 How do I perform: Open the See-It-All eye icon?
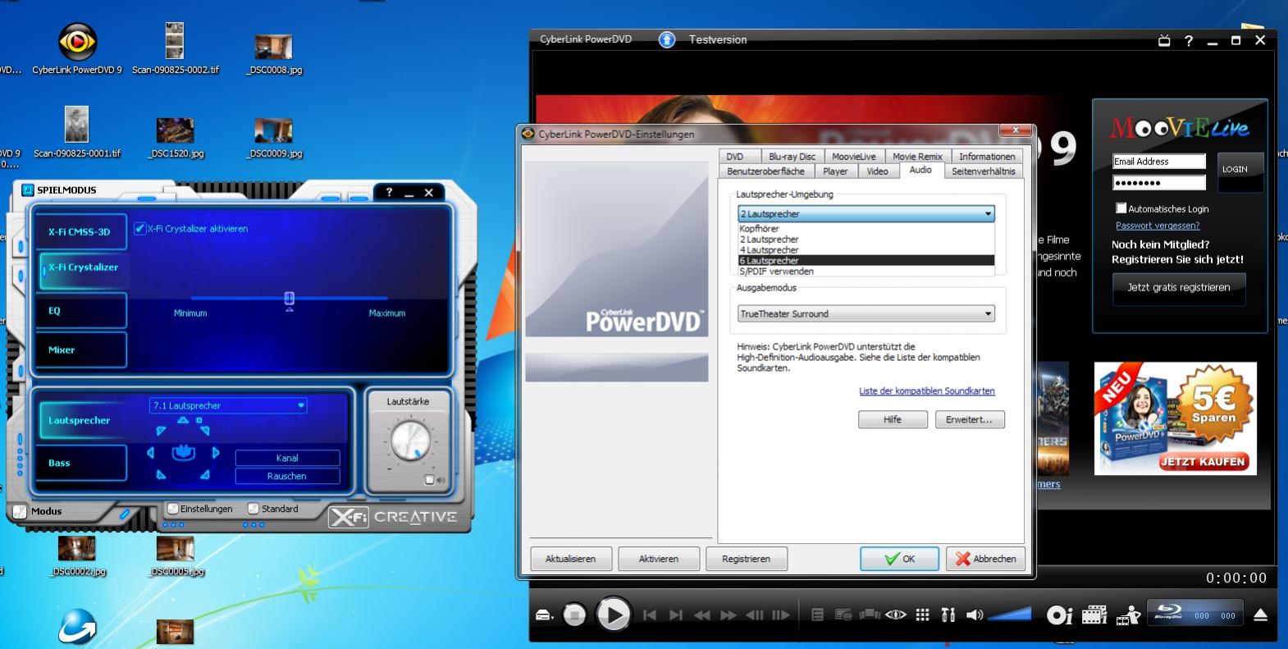896,615
